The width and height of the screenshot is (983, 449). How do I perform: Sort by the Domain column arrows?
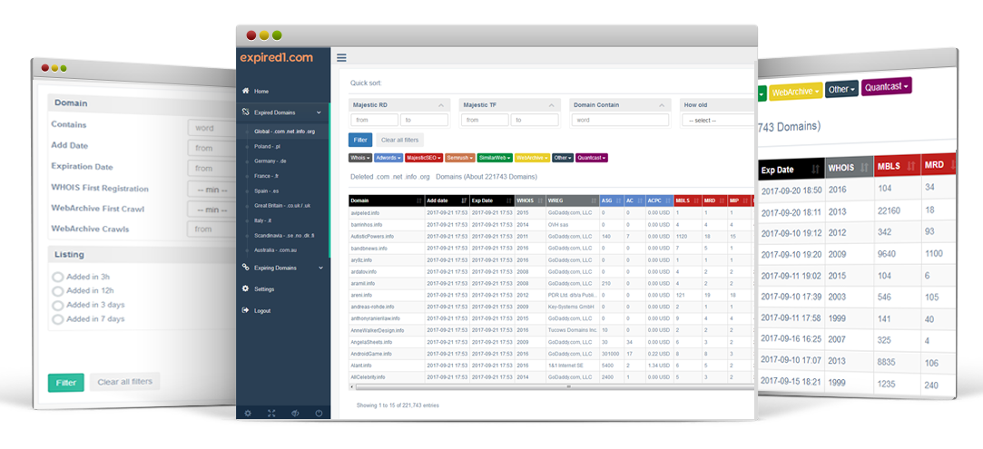point(418,201)
